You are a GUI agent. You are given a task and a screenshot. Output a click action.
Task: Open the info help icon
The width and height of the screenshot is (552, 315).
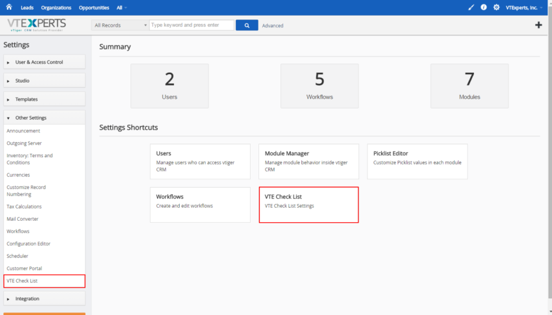(484, 7)
